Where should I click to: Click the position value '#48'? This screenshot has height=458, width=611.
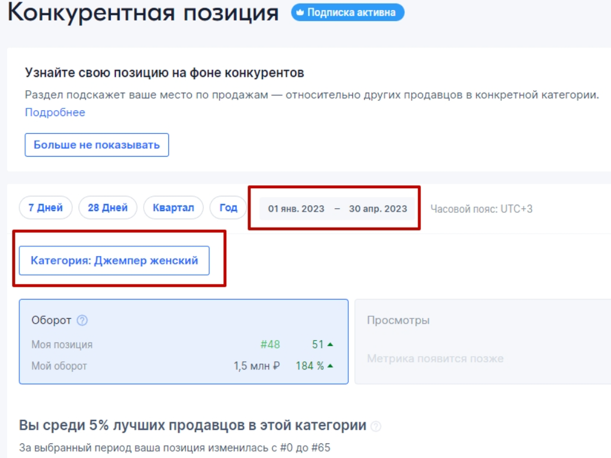pos(270,345)
